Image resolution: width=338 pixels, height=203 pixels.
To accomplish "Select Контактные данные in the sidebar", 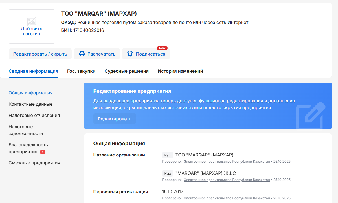I will point(30,104).
